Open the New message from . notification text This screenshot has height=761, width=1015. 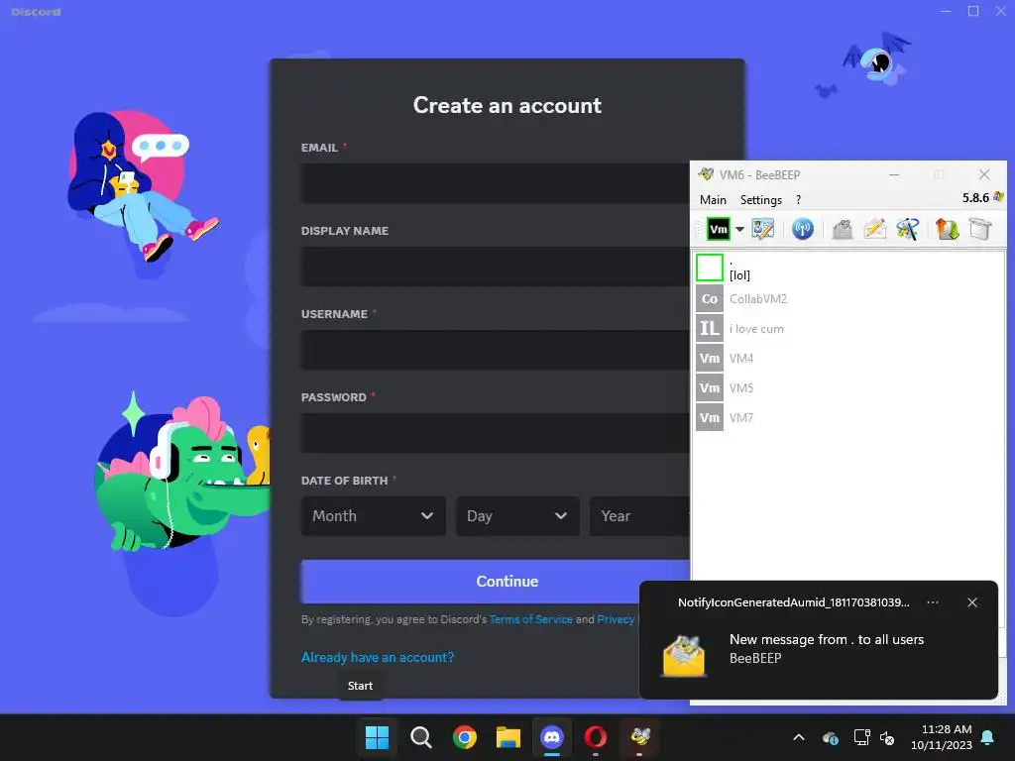[x=826, y=639]
